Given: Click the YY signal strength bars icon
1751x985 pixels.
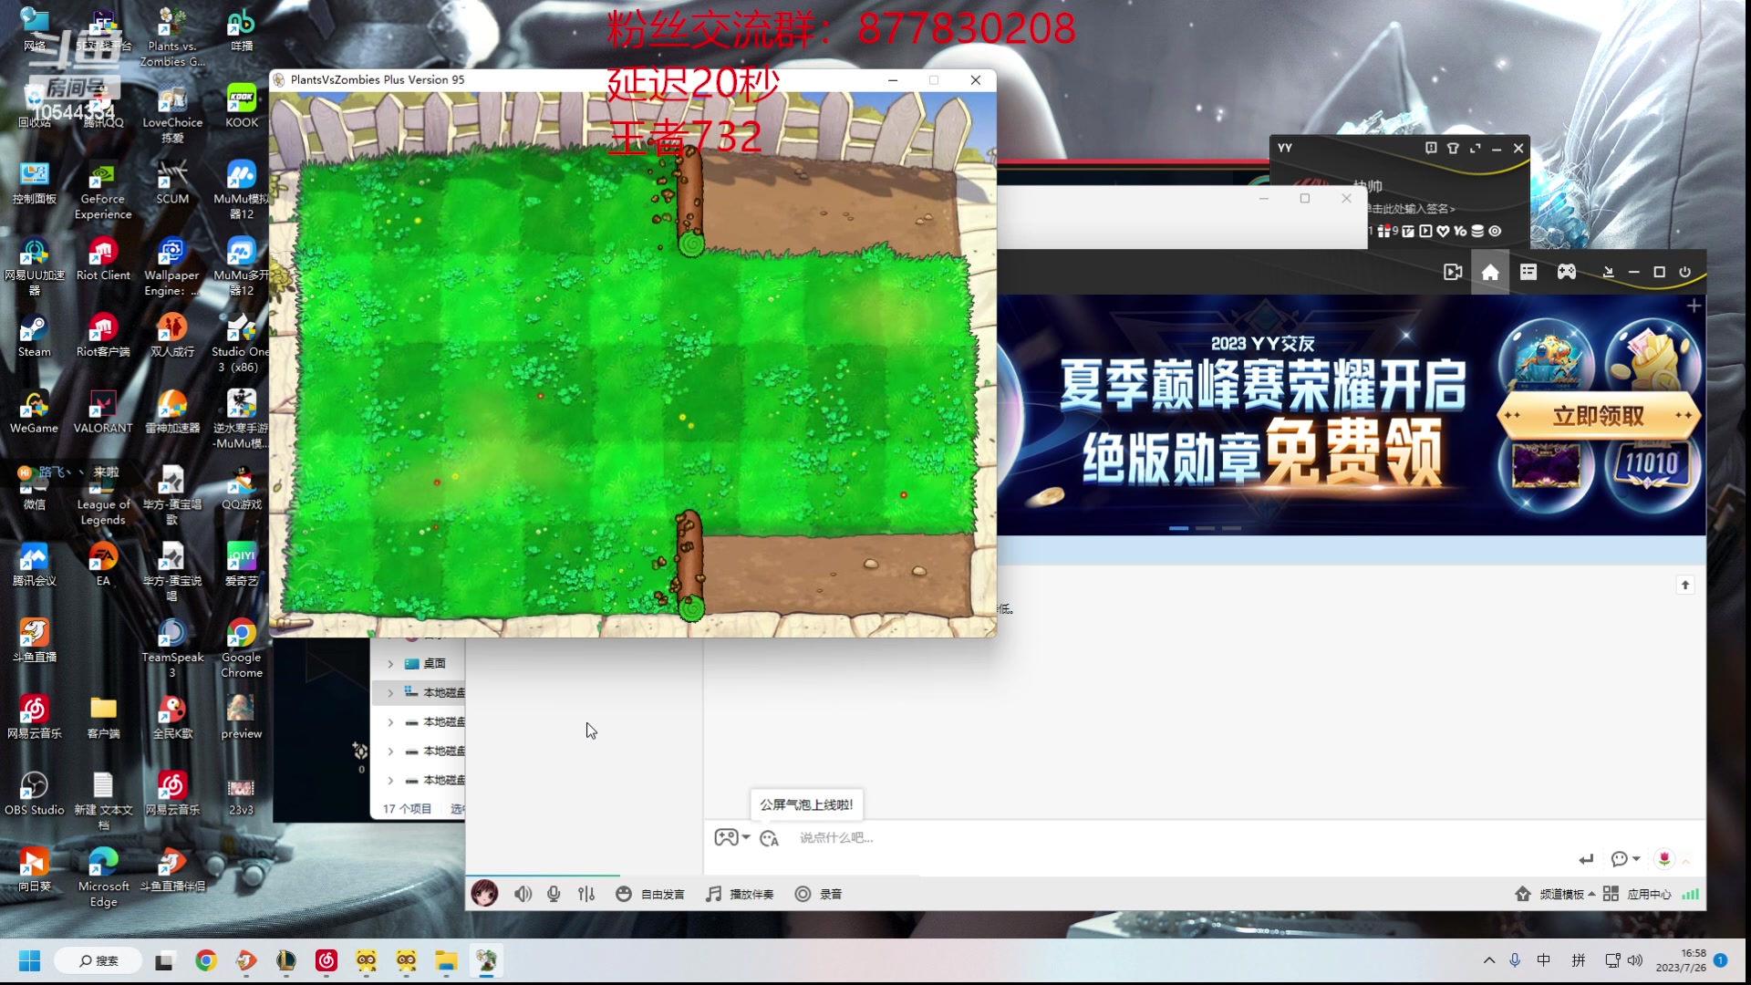Looking at the screenshot, I should point(1690,895).
